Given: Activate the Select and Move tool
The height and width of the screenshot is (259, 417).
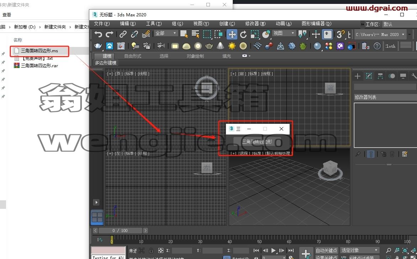Looking at the screenshot, I should (x=232, y=34).
